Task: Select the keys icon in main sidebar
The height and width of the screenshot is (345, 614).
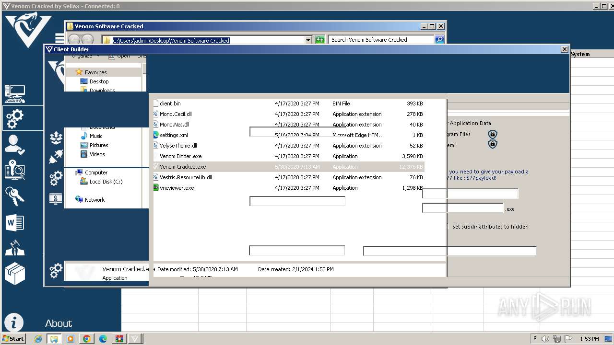Action: [14, 196]
